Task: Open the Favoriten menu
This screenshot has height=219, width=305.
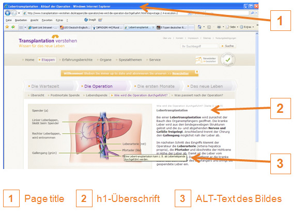Action: 47,20
